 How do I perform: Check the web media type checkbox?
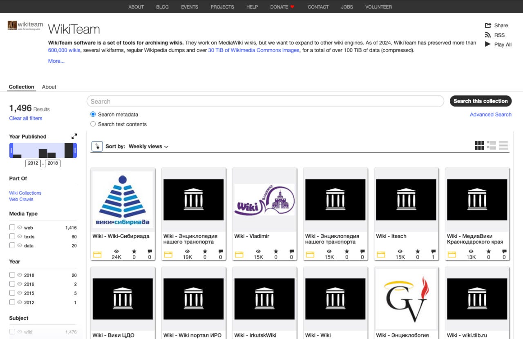tap(12, 228)
